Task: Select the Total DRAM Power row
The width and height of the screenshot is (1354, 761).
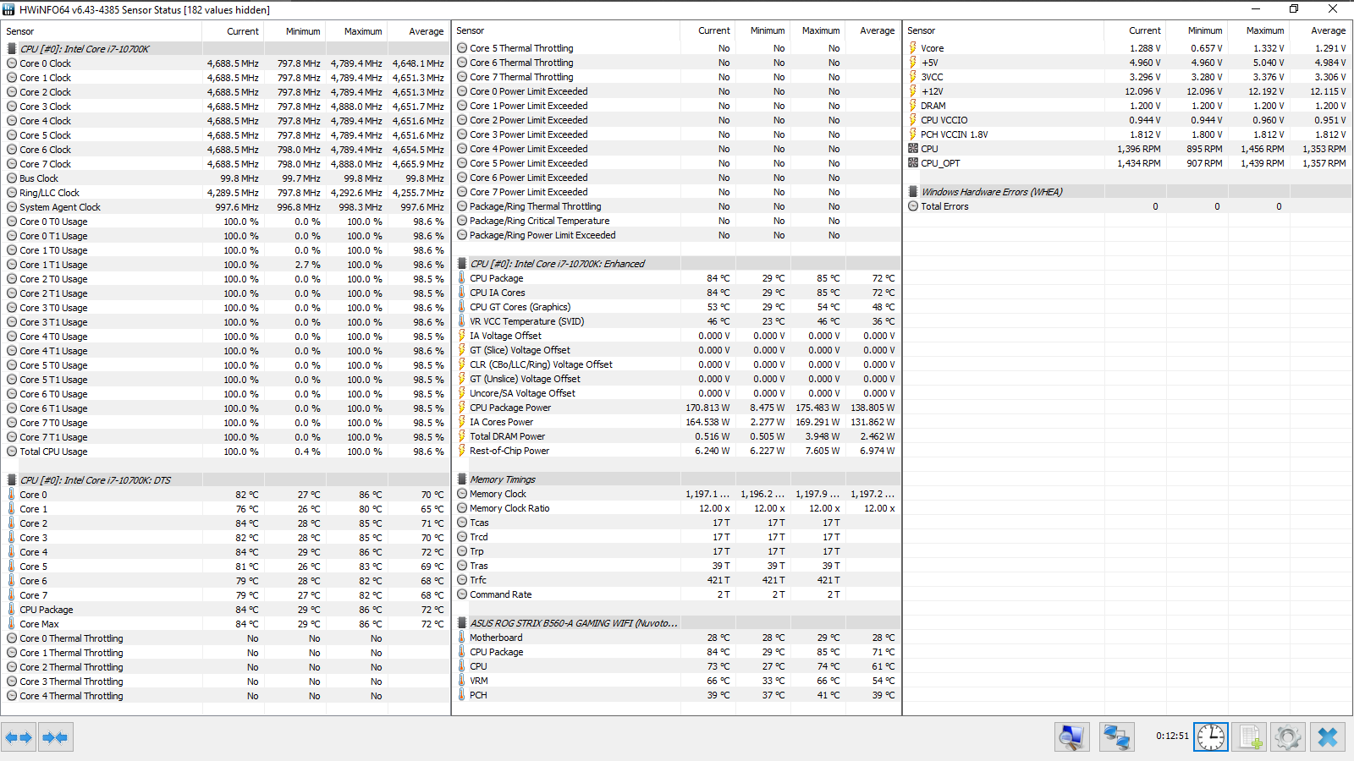Action: point(676,436)
